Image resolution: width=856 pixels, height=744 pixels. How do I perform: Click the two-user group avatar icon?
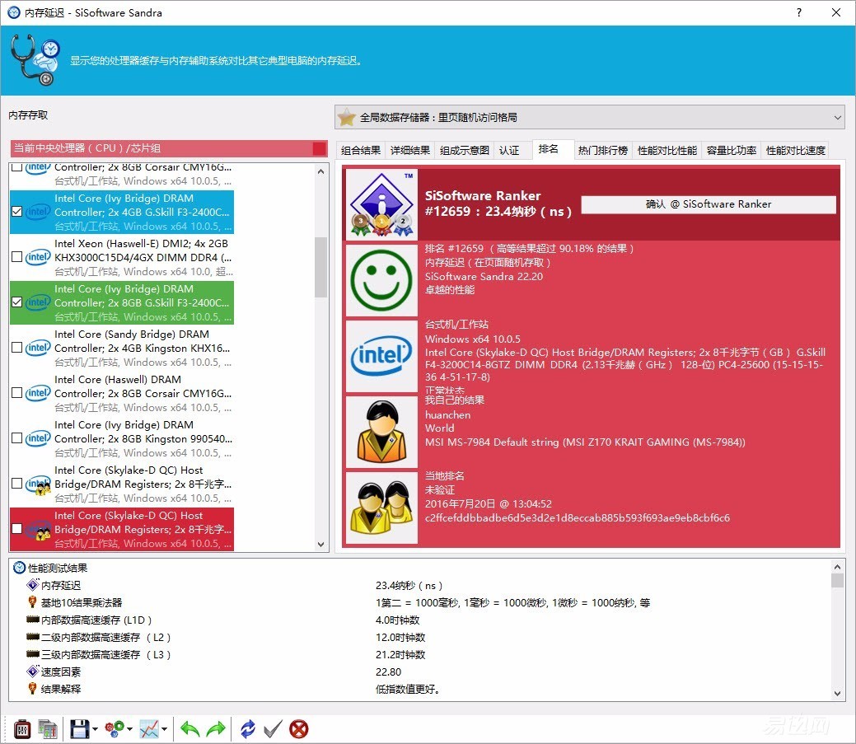tap(381, 508)
